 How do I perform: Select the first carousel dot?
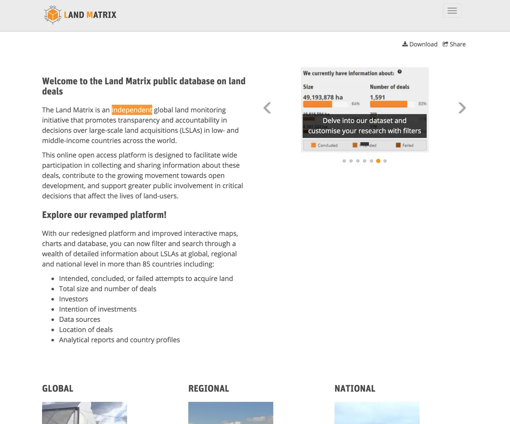pos(344,161)
